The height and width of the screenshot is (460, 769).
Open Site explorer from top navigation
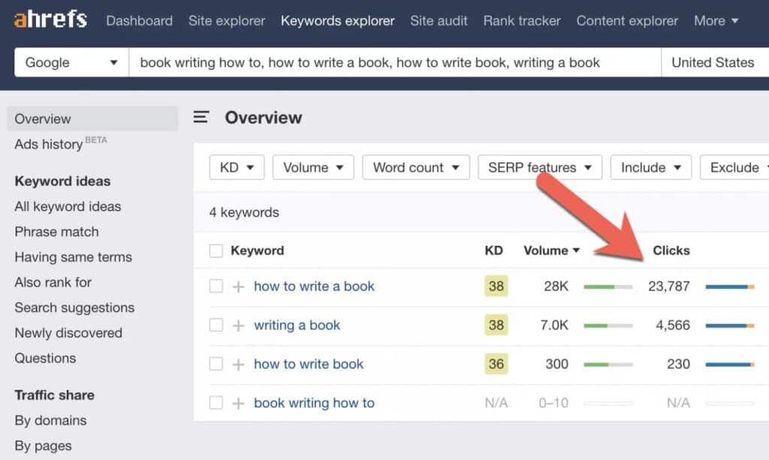[x=227, y=21]
